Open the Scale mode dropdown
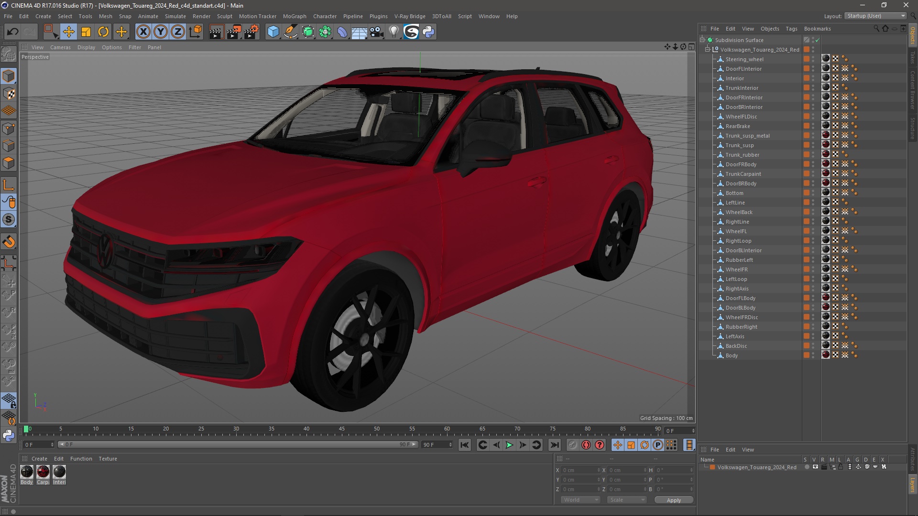The image size is (918, 516). click(627, 500)
